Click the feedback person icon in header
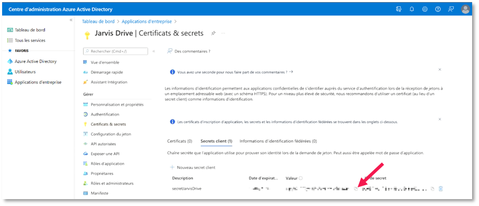479x206 pixels. [451, 9]
